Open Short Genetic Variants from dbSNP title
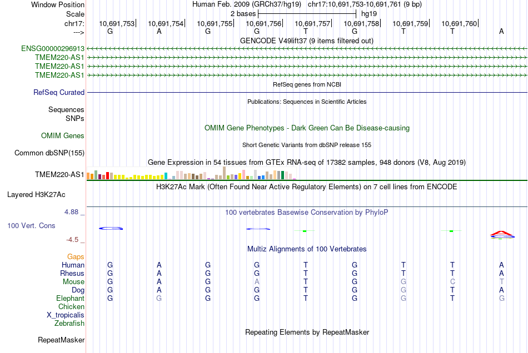 pos(306,145)
